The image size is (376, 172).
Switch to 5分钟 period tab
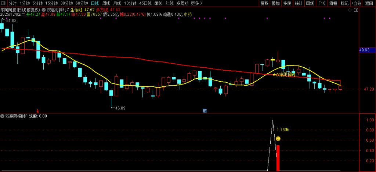tap(38, 3)
